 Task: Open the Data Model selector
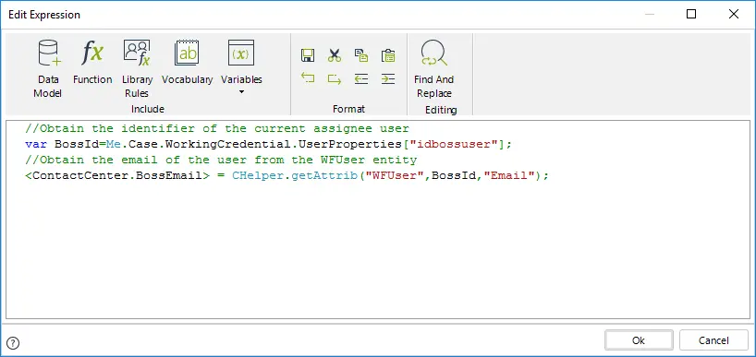pyautogui.click(x=48, y=69)
